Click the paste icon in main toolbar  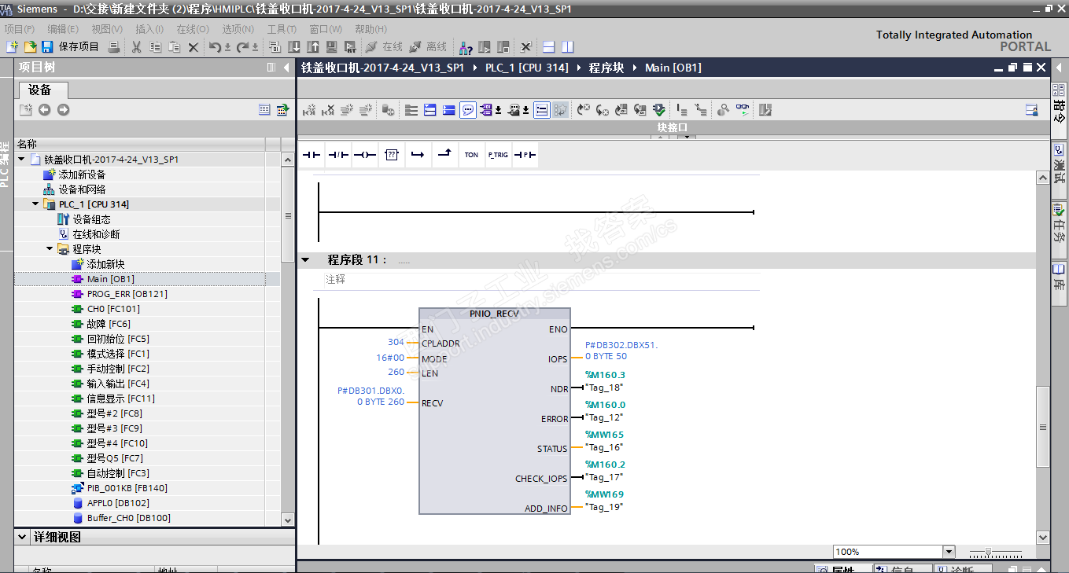pyautogui.click(x=175, y=47)
